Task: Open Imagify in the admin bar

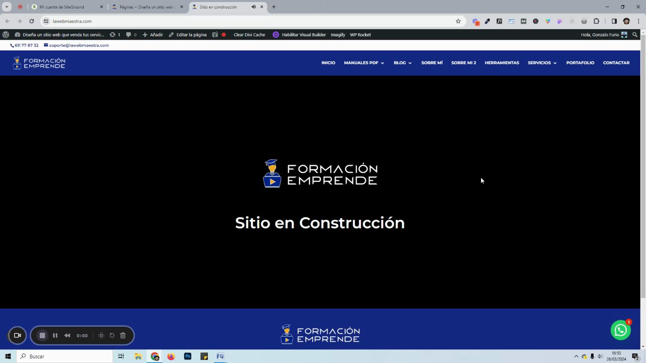Action: coord(338,35)
